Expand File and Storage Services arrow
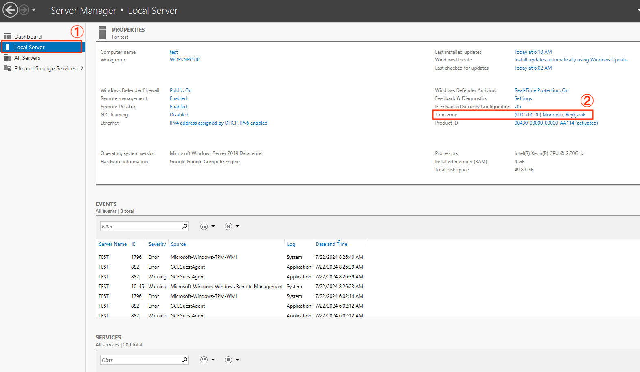640x372 pixels. (x=82, y=68)
